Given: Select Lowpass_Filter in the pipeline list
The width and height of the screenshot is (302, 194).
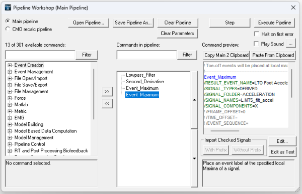Looking at the screenshot, I should (x=140, y=75).
